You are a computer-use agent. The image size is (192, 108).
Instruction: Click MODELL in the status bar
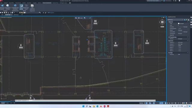(141, 103)
